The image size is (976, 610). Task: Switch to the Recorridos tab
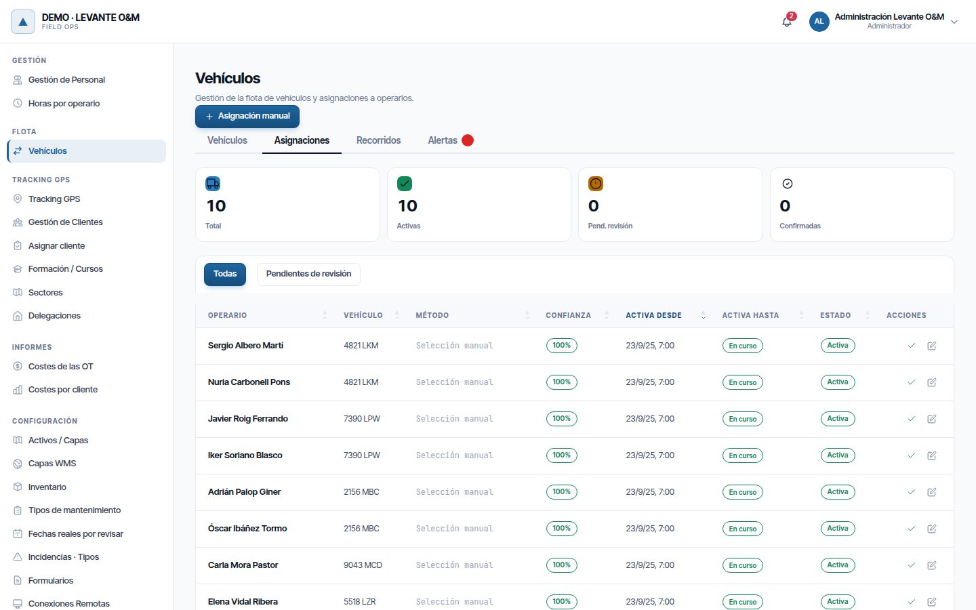(x=378, y=140)
